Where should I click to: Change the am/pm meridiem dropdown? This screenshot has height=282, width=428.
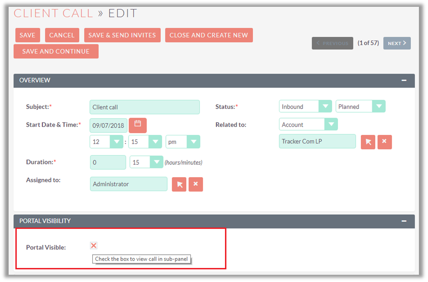(183, 142)
